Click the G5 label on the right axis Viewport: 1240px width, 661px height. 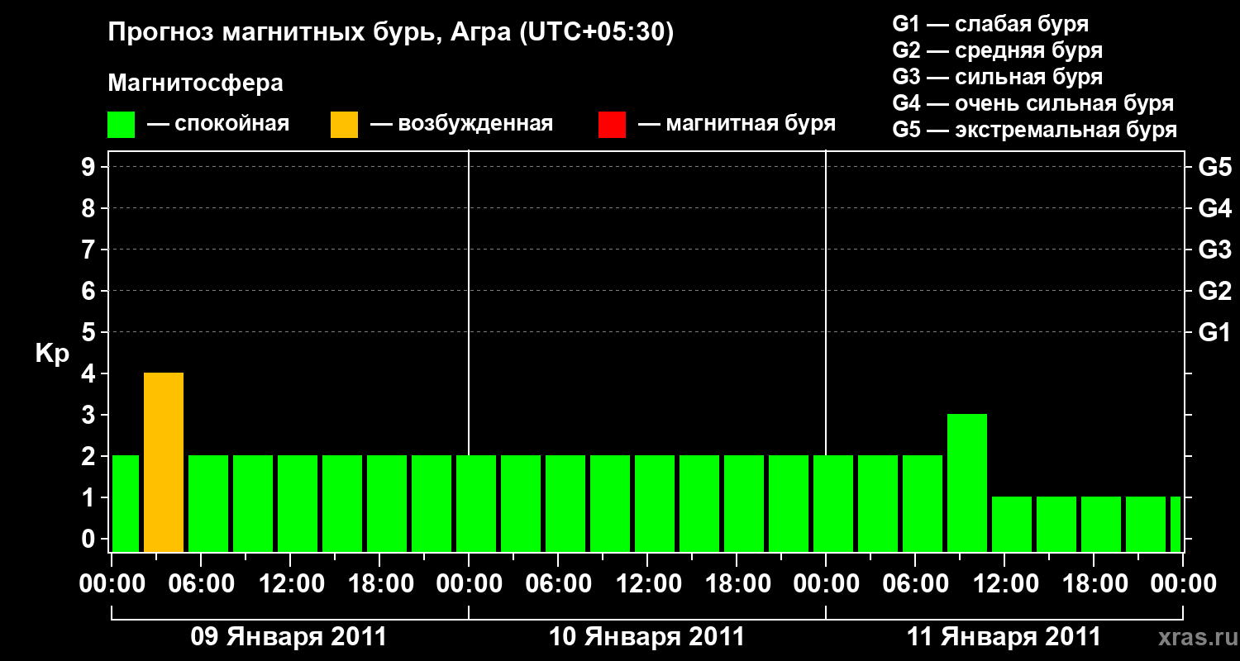tap(1215, 167)
